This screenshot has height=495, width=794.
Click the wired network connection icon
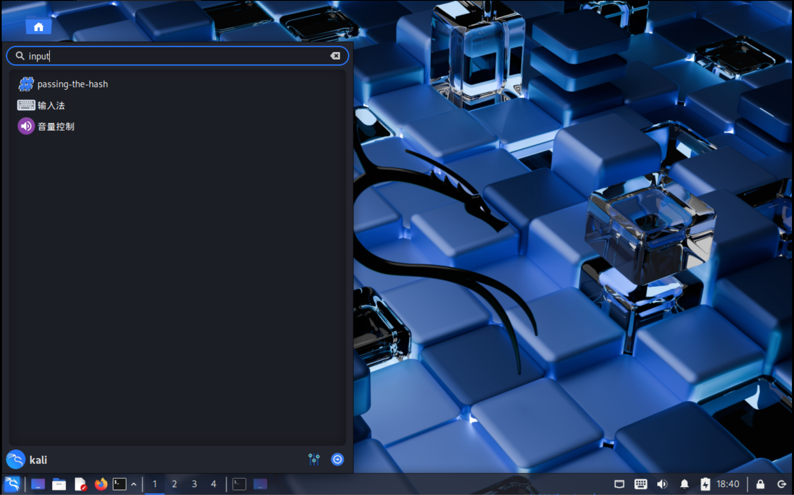click(x=619, y=484)
